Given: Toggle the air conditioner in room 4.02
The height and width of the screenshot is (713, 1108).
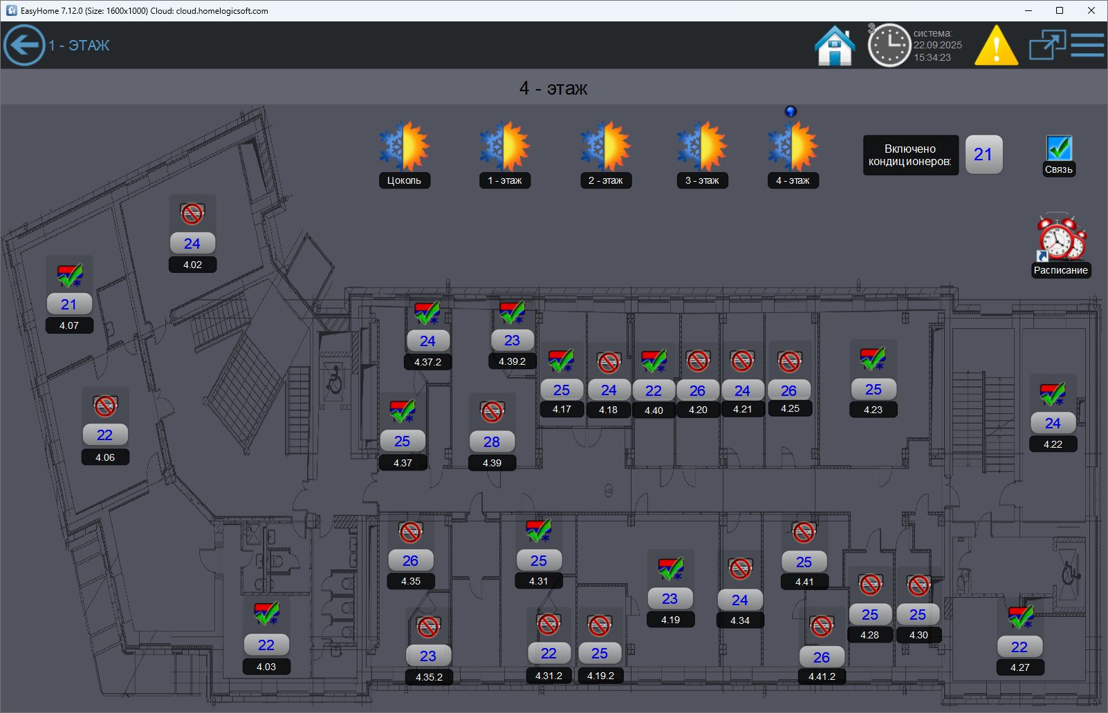Looking at the screenshot, I should 192,213.
